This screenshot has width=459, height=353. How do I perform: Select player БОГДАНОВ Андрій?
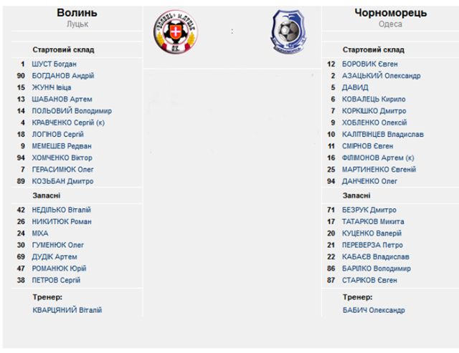[x=63, y=76]
